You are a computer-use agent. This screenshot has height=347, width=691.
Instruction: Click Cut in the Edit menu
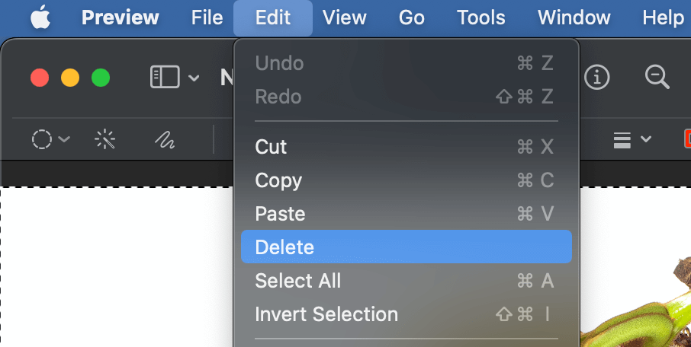tap(407, 146)
